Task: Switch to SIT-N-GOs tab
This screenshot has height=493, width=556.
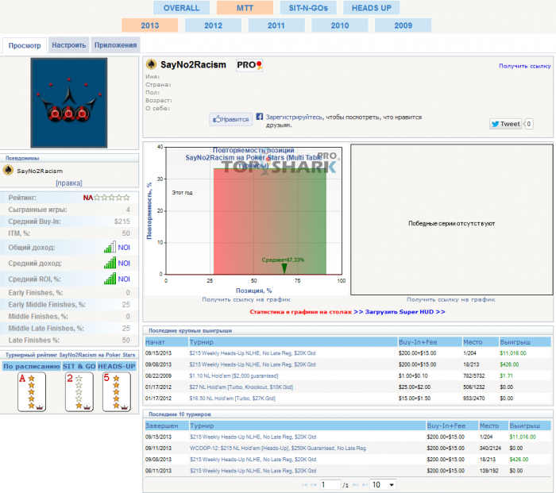Action: pyautogui.click(x=308, y=8)
